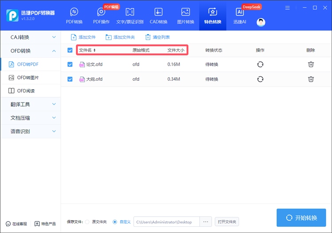The image size is (332, 233).
Task: Open the PDF操作 tab
Action: (101, 16)
